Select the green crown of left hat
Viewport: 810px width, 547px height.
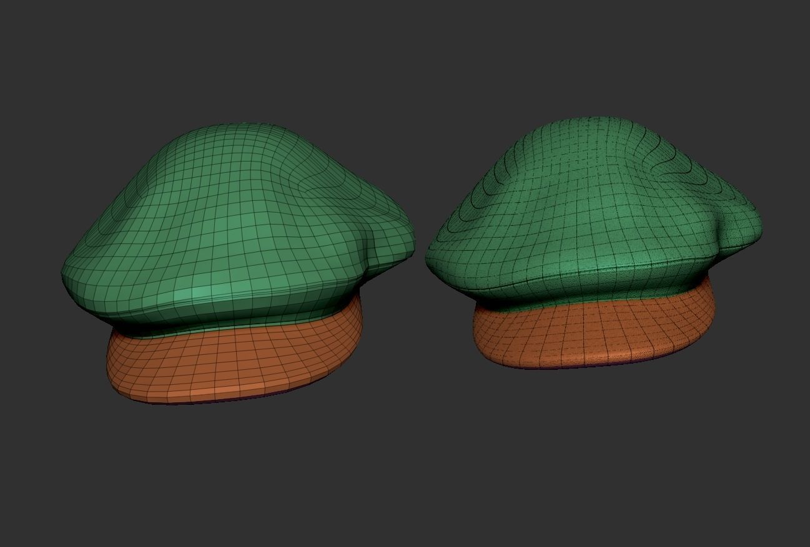click(x=237, y=231)
